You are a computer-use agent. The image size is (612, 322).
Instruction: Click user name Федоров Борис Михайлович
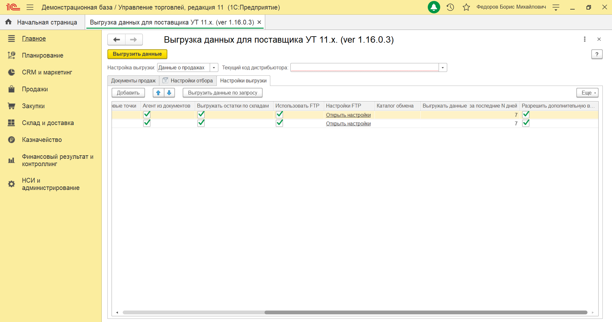[511, 7]
